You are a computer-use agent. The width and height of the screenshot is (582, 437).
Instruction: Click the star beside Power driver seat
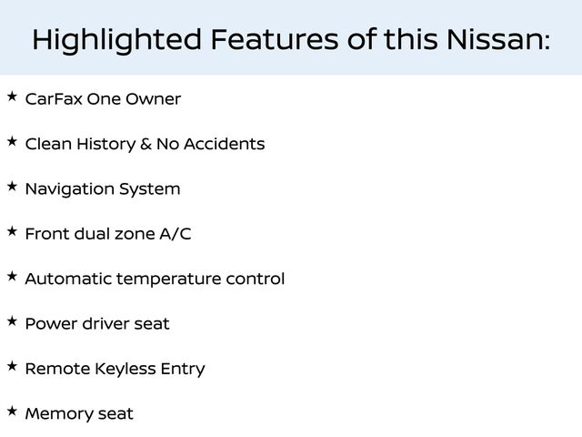point(12,321)
